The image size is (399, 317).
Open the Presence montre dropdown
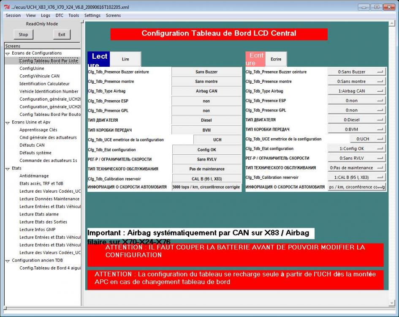(356, 81)
